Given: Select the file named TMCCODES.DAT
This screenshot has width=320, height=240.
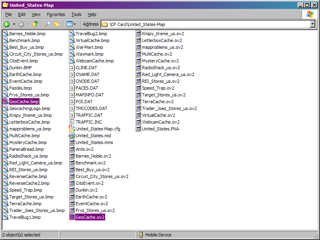Looking at the screenshot, I should click(x=92, y=108).
